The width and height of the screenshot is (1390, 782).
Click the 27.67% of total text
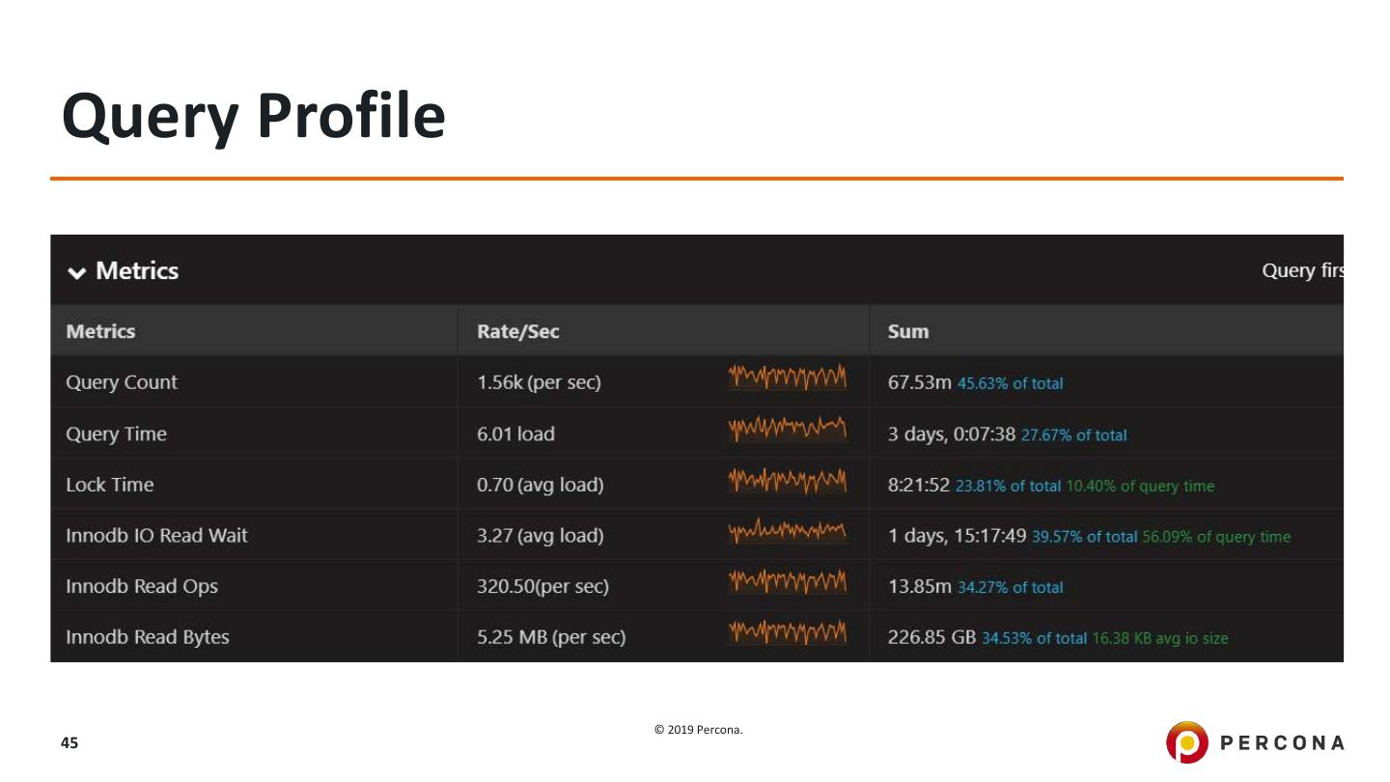(1073, 435)
